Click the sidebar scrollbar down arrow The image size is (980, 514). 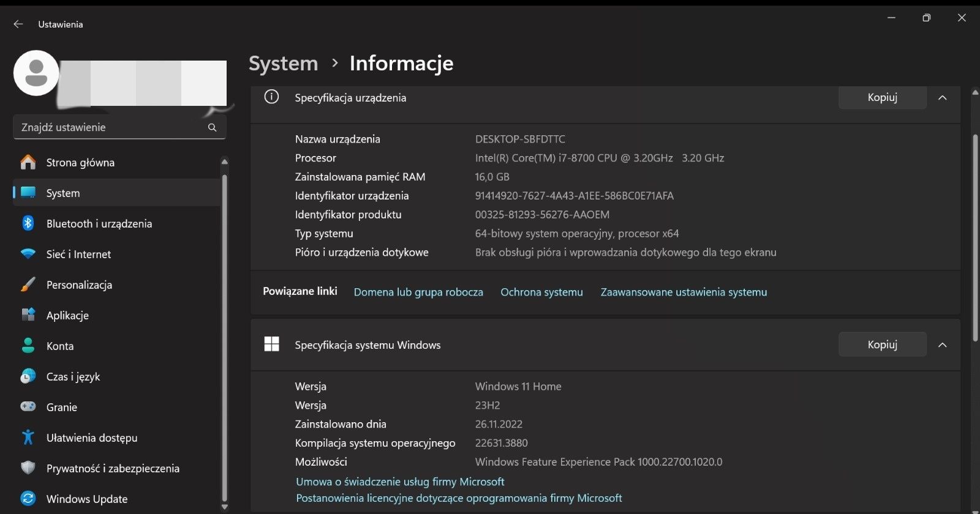[224, 506]
